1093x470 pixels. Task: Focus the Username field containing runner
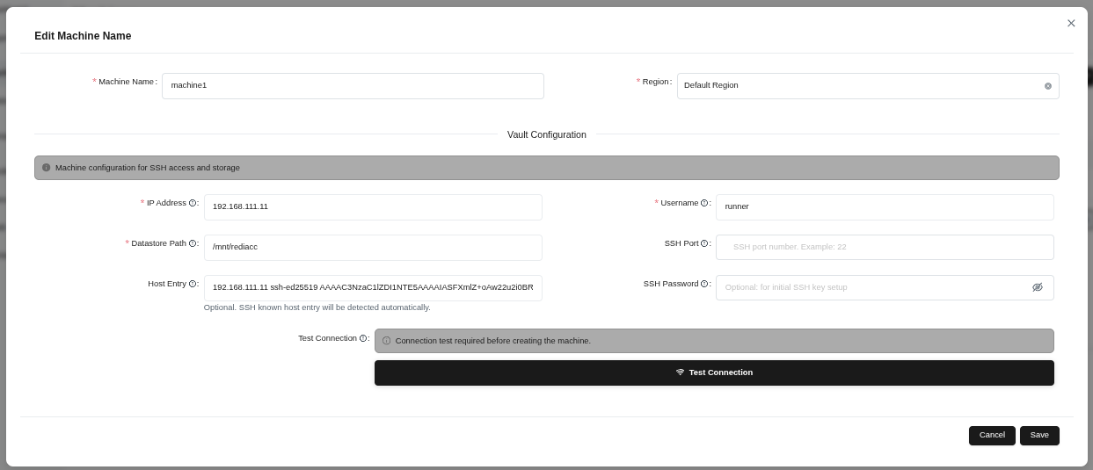tap(885, 207)
